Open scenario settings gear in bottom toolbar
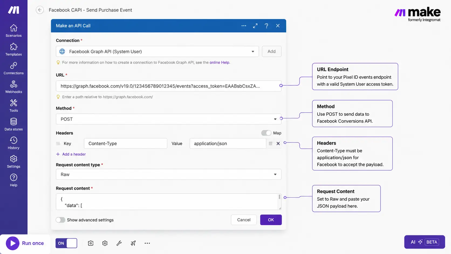The height and width of the screenshot is (254, 451). pos(105,243)
